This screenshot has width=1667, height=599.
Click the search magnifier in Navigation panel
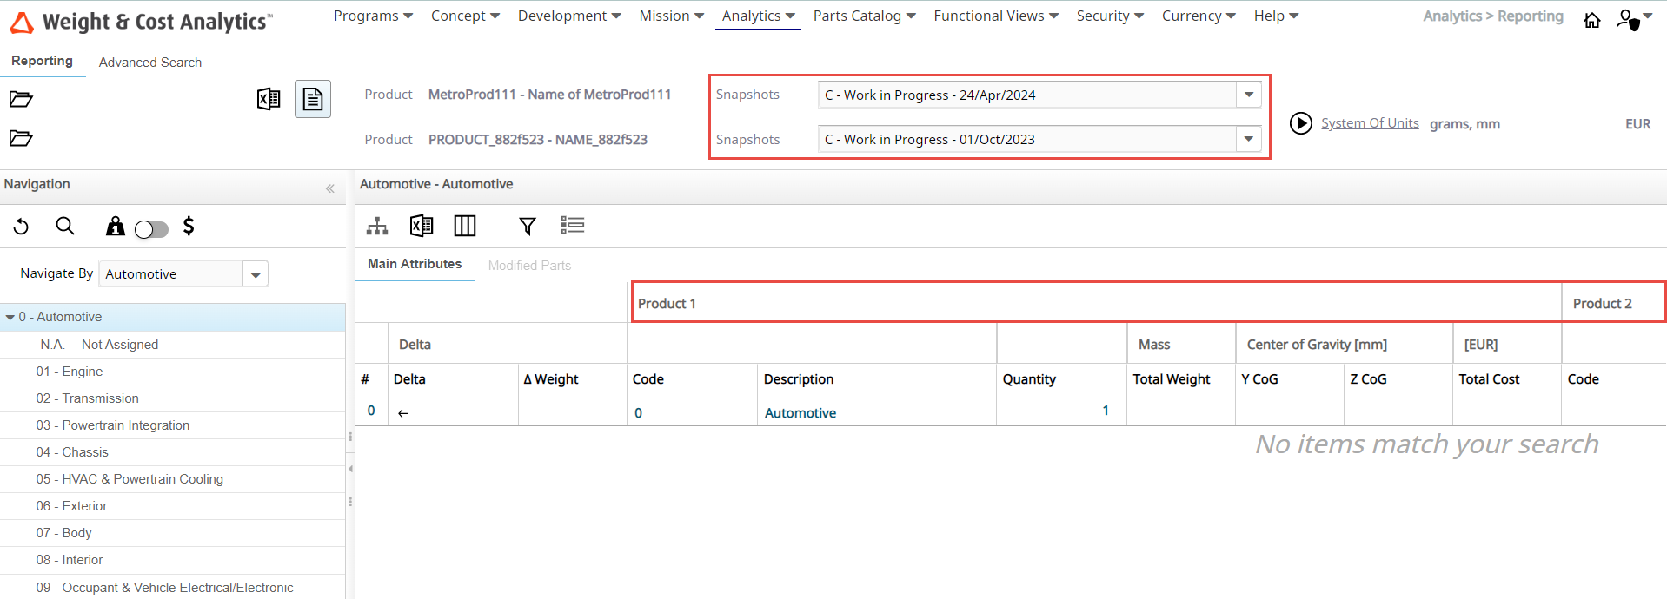point(65,227)
